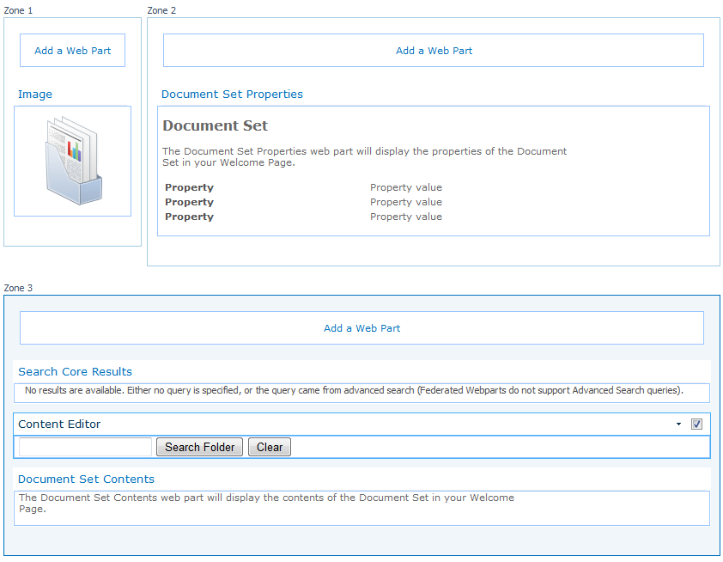Image resolution: width=723 pixels, height=562 pixels.
Task: Click Add a Web Part in Zone 1
Action: coord(72,51)
